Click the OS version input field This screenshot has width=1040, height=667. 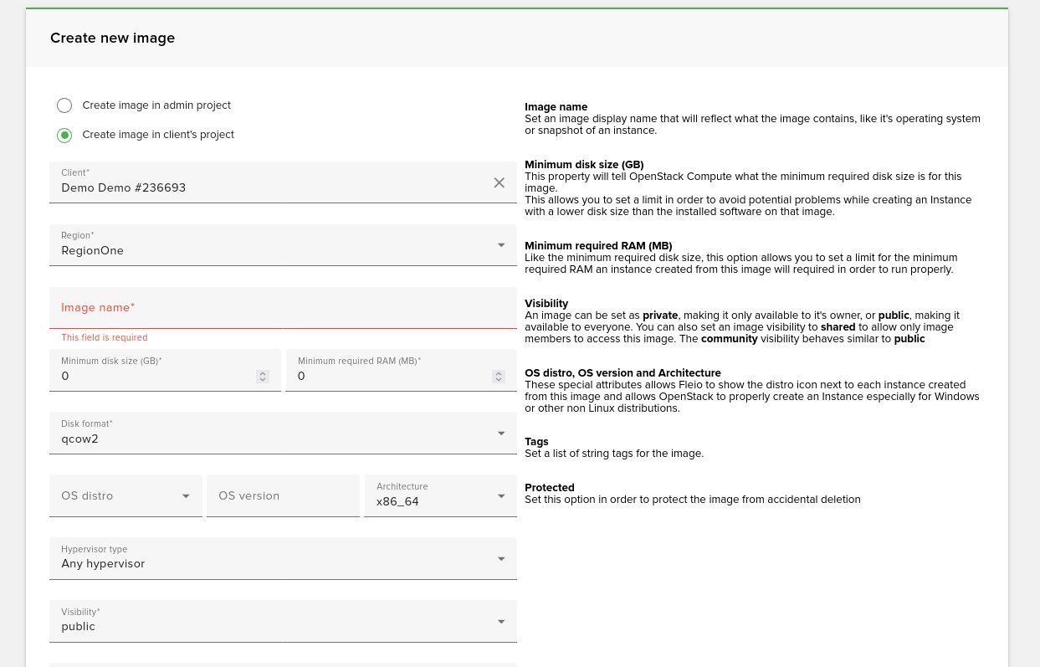283,496
